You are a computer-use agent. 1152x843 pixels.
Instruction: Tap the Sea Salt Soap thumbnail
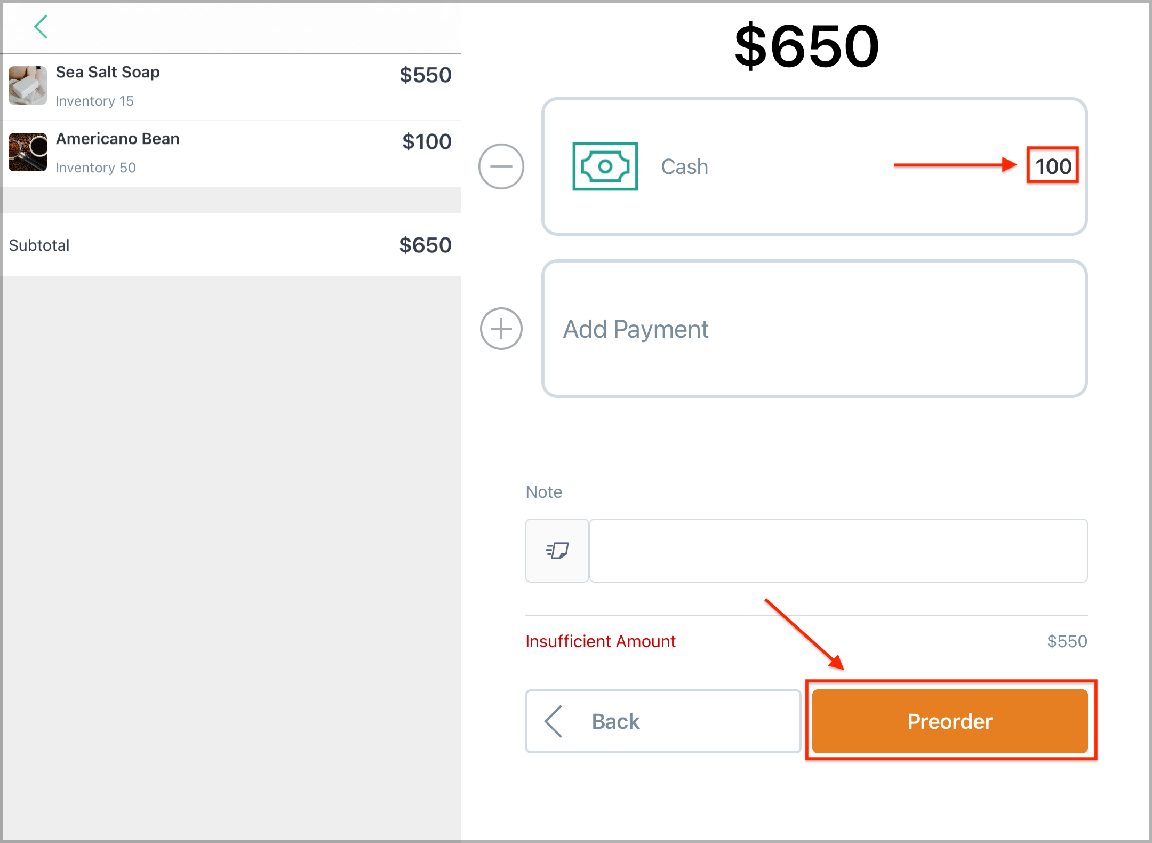28,85
